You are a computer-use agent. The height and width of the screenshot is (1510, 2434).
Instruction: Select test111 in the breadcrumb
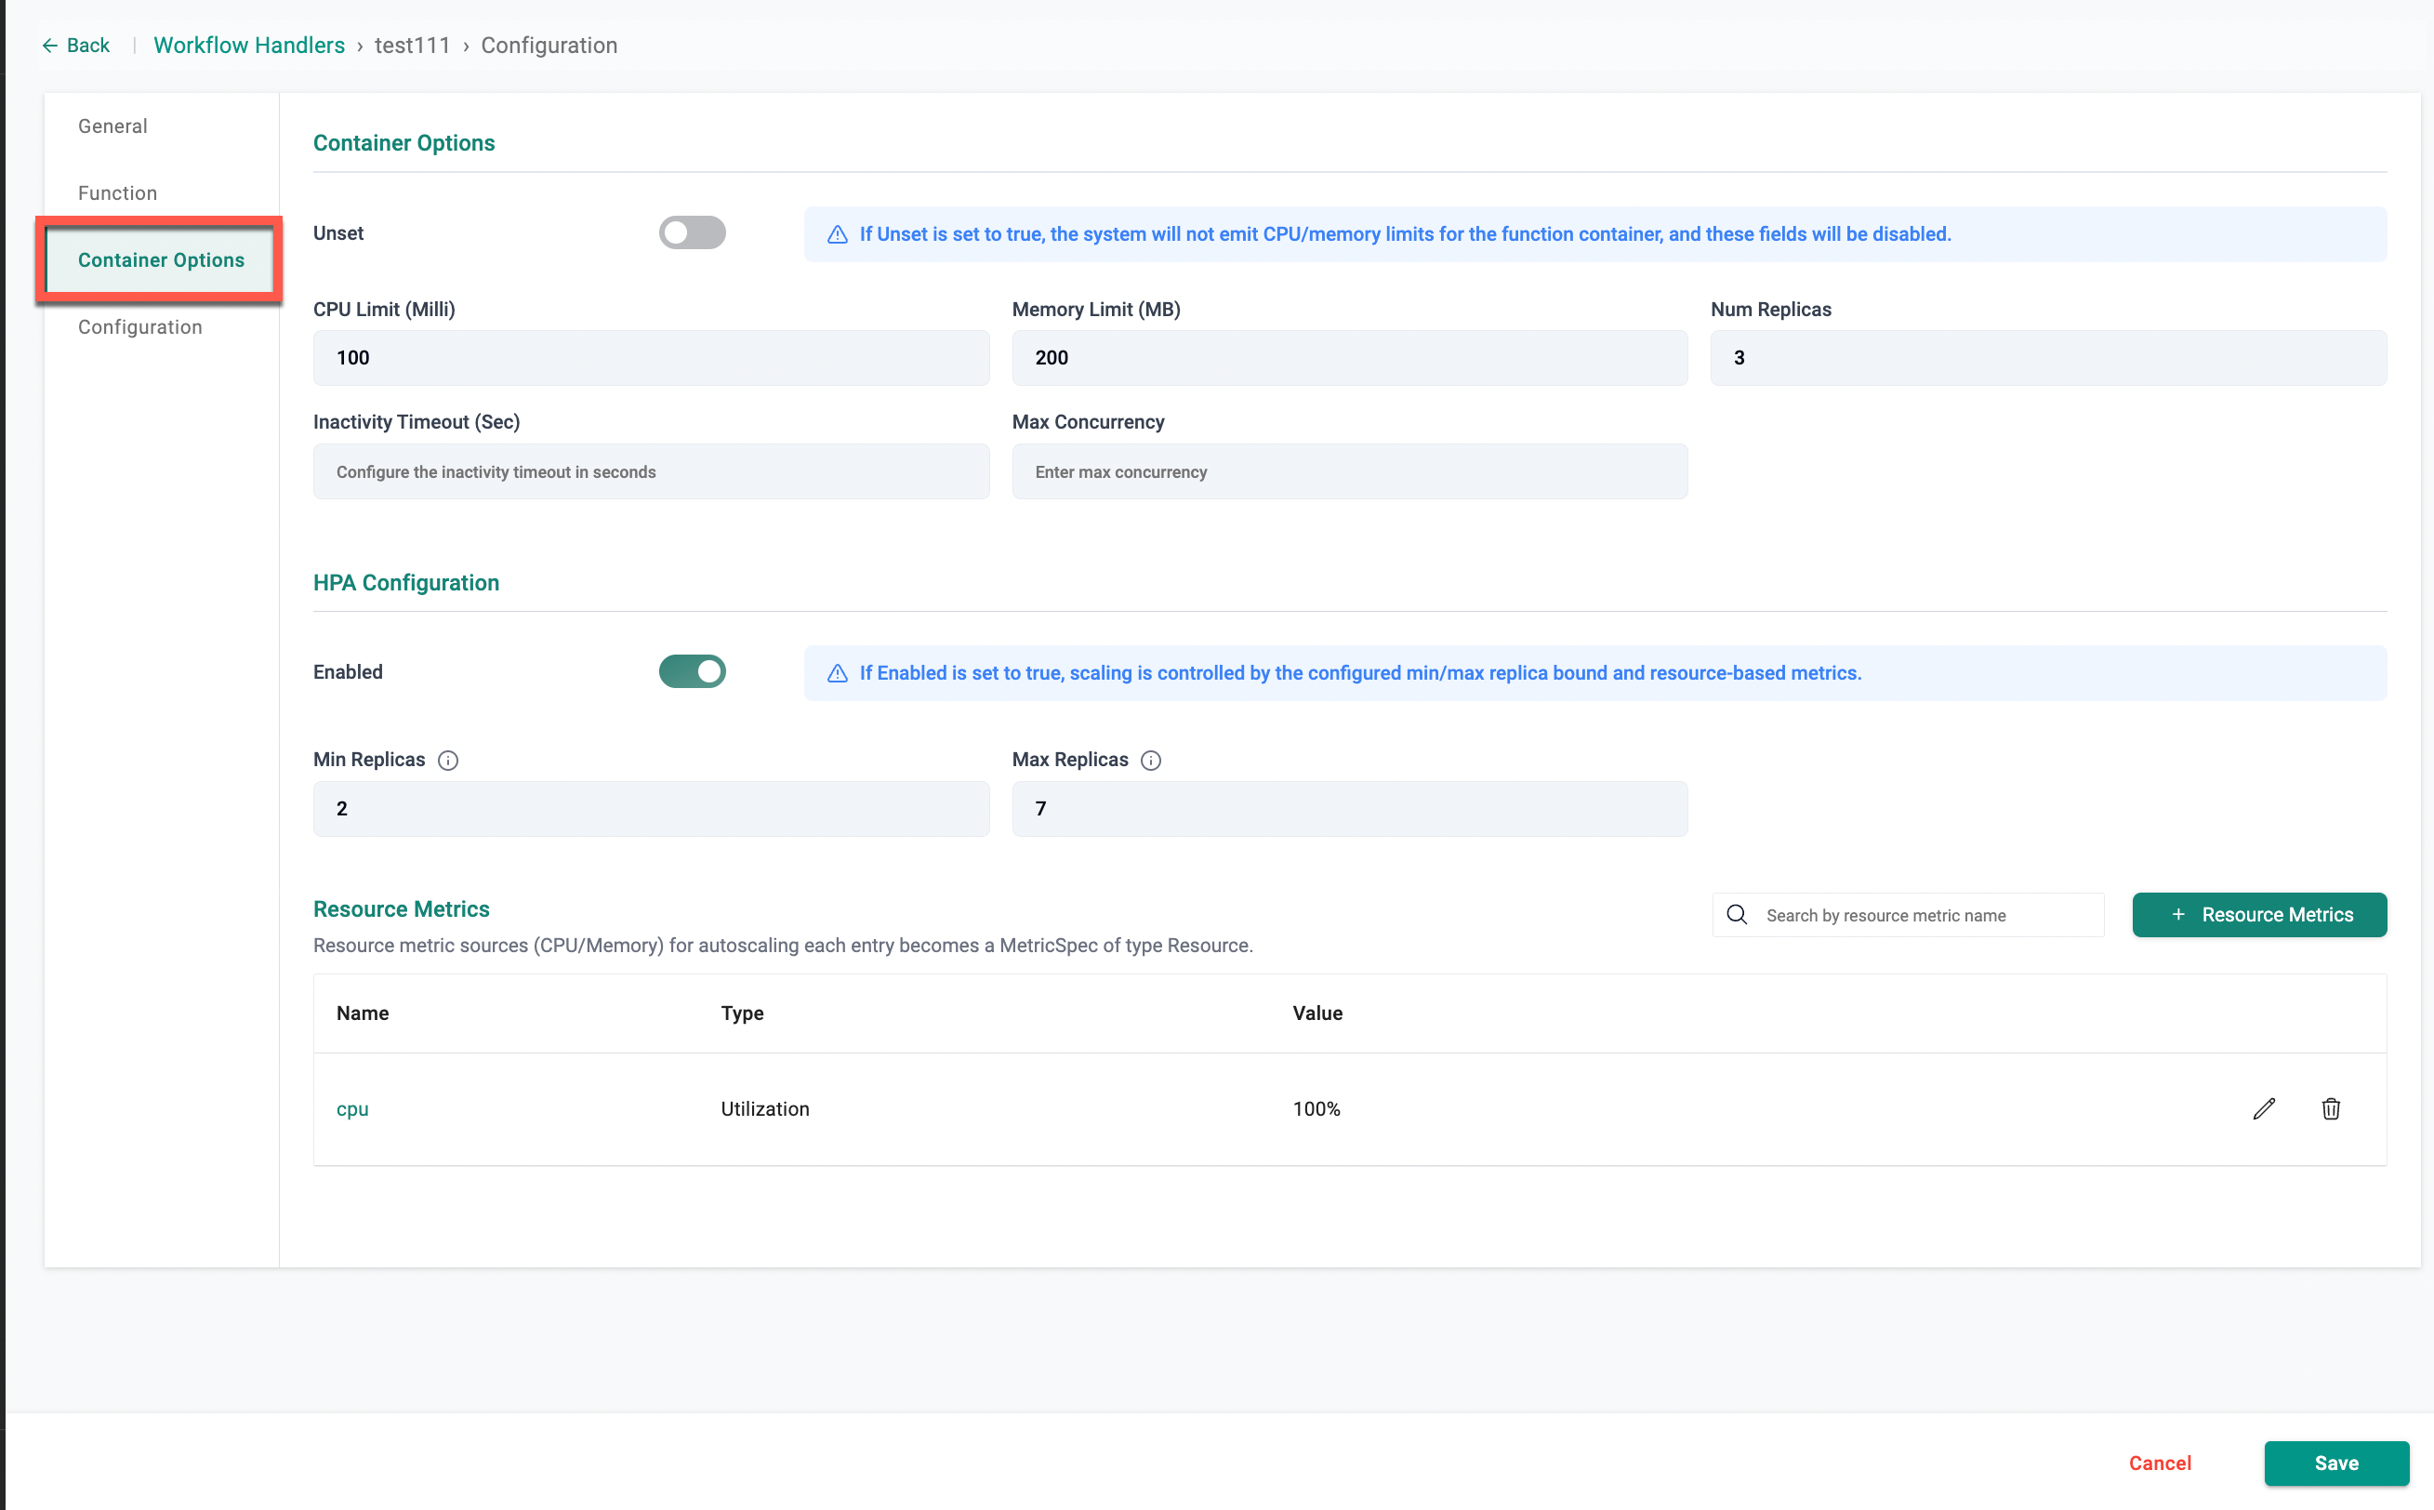point(412,45)
